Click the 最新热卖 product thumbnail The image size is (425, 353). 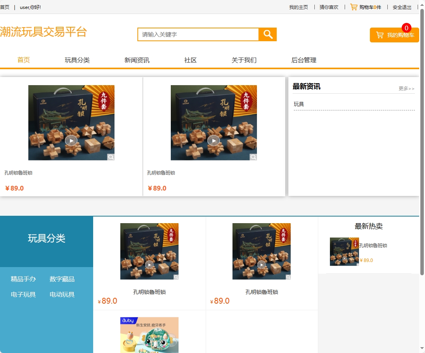click(x=345, y=251)
